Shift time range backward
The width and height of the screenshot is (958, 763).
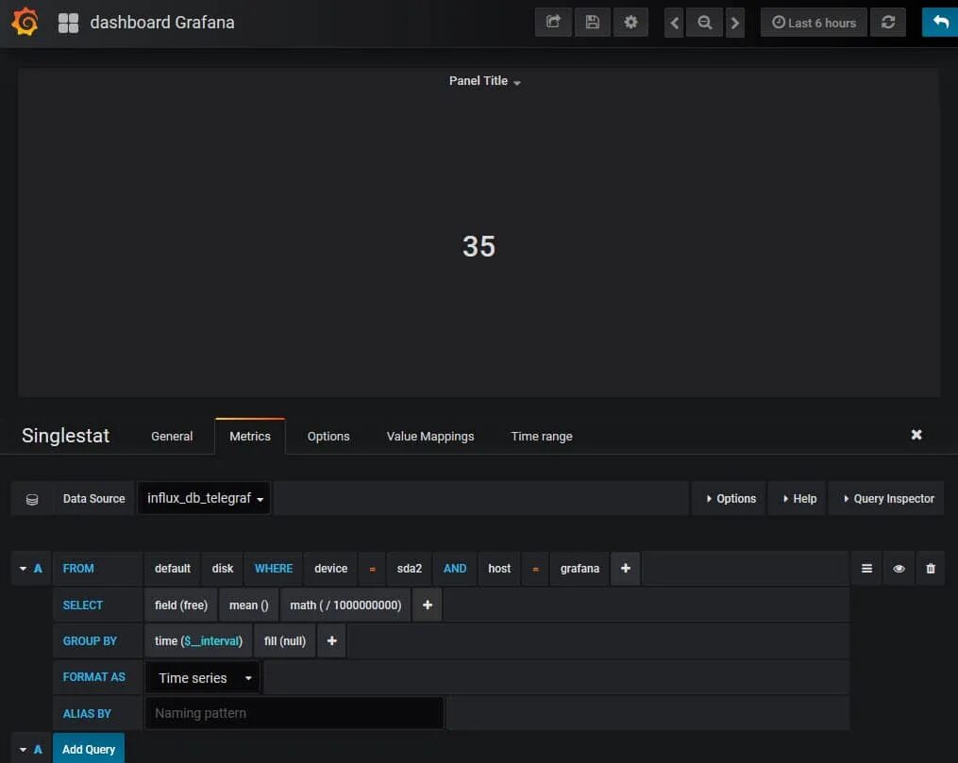pyautogui.click(x=674, y=24)
